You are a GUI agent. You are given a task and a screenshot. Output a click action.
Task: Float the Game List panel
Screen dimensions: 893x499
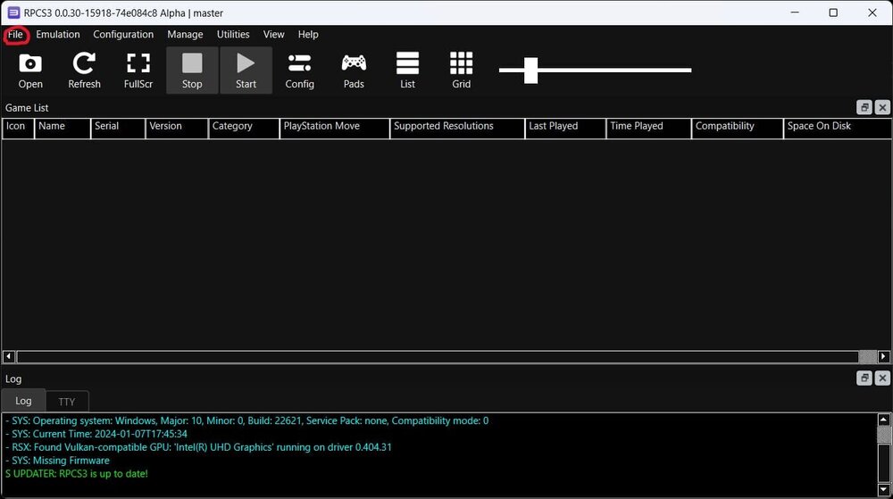click(x=864, y=108)
